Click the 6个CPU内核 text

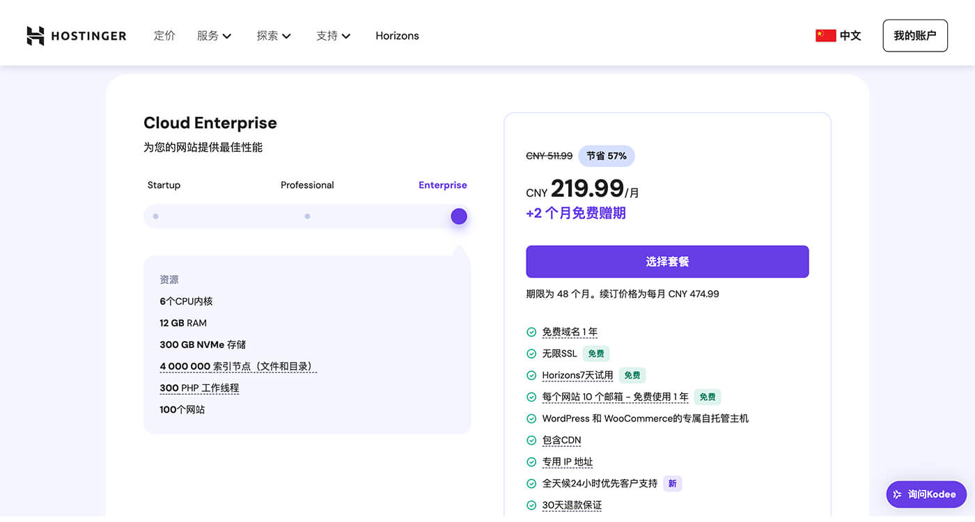[186, 301]
